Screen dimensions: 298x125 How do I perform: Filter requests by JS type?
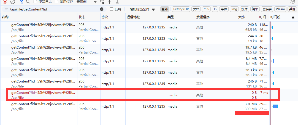click(x=215, y=9)
